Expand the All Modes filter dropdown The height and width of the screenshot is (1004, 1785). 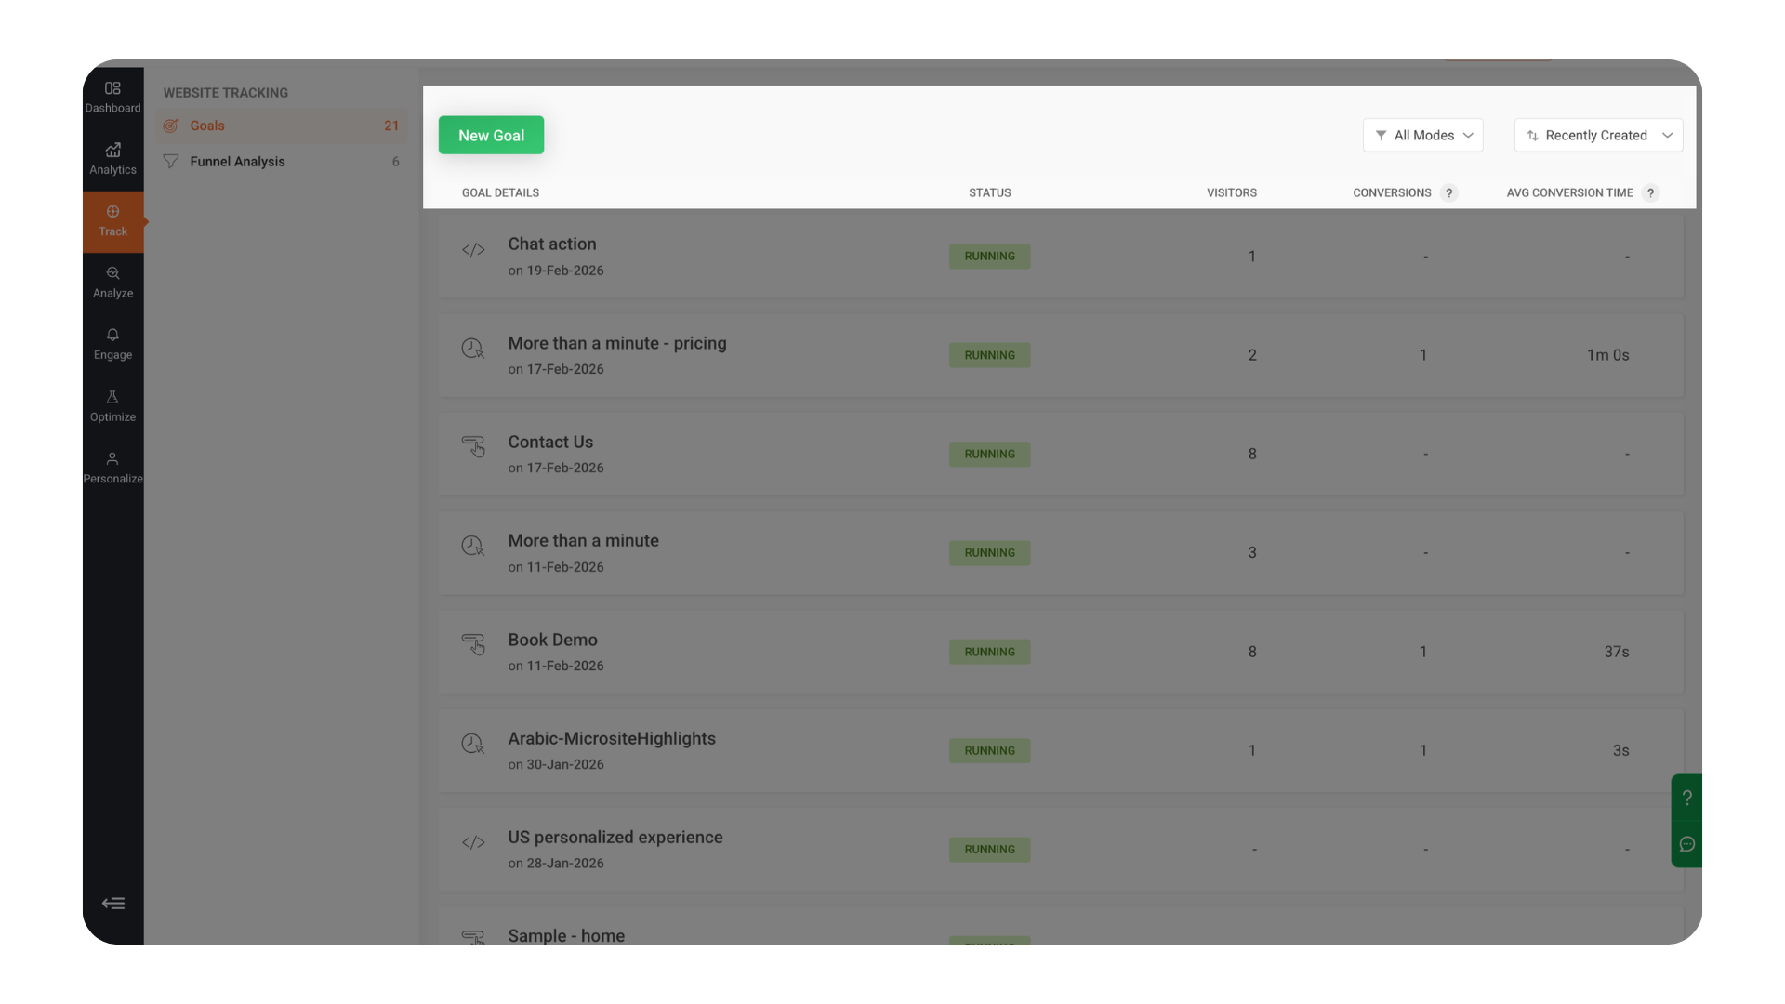1422,136
